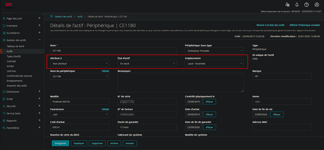Clear the Date d'achat with Effacer
Image resolution: width=324 pixels, height=150 pixels.
coord(209,114)
